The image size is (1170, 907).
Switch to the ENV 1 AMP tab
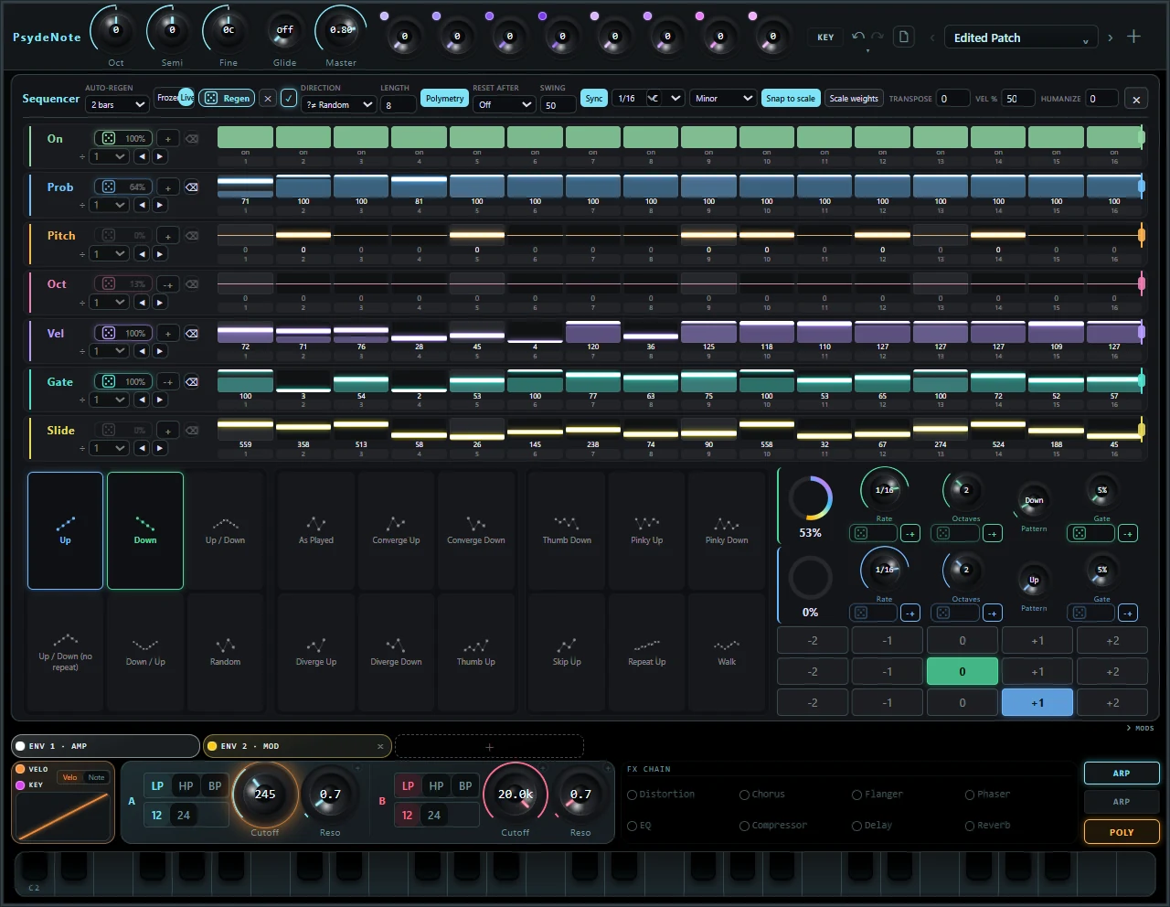[x=105, y=746]
